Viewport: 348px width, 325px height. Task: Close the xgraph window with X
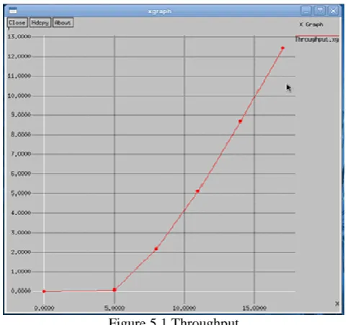tap(334, 11)
